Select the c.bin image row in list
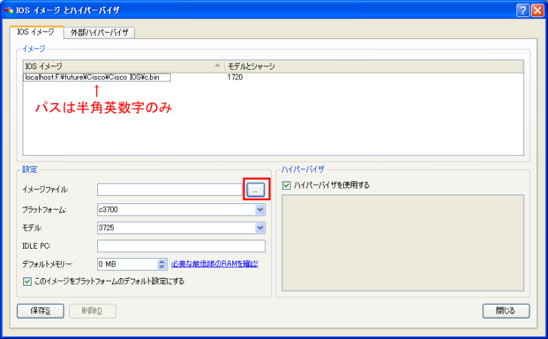 coord(97,77)
